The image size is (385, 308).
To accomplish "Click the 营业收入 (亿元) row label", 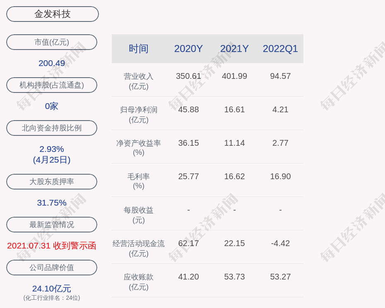I will 139,81.
